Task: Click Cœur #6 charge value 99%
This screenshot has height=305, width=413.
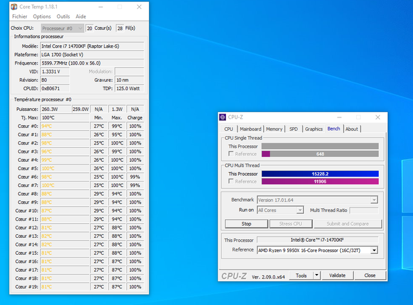Action: coord(135,177)
